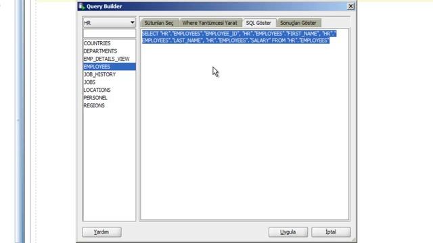Click the İptal button

coord(331,232)
